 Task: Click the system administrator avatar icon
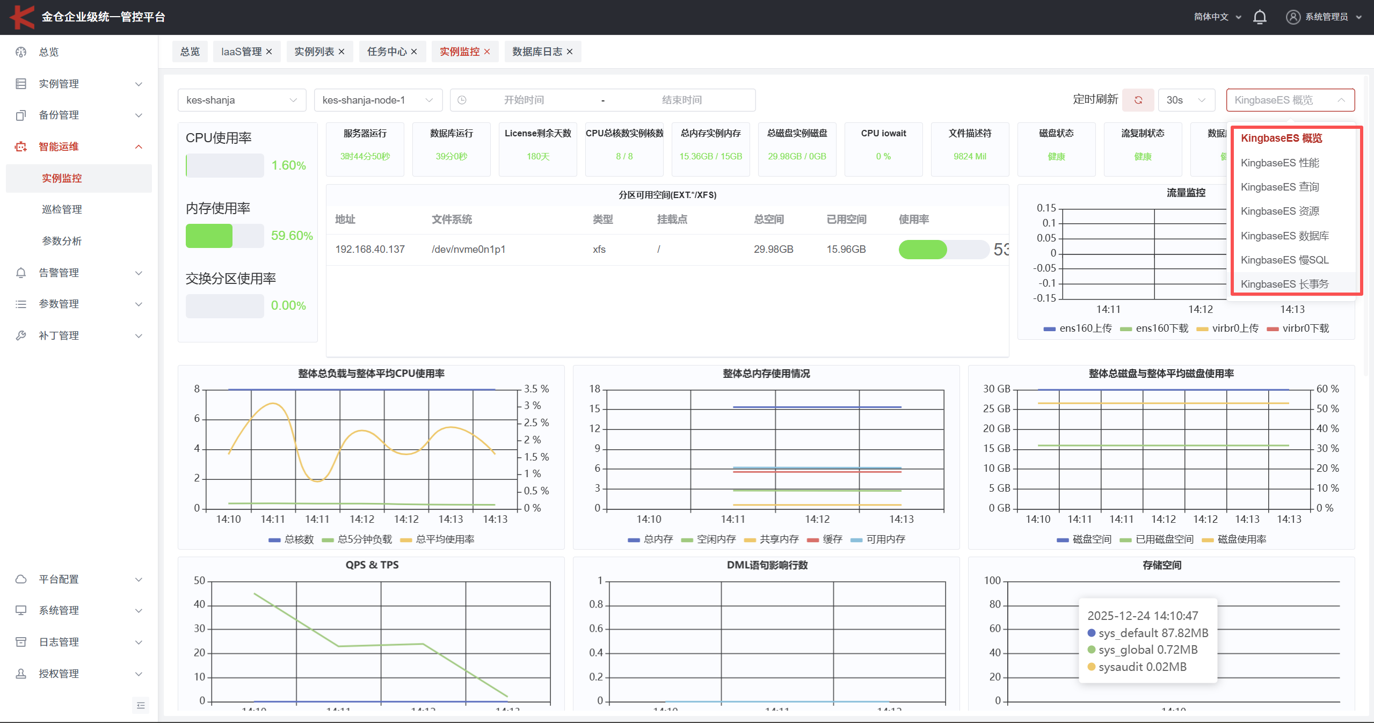(x=1292, y=17)
